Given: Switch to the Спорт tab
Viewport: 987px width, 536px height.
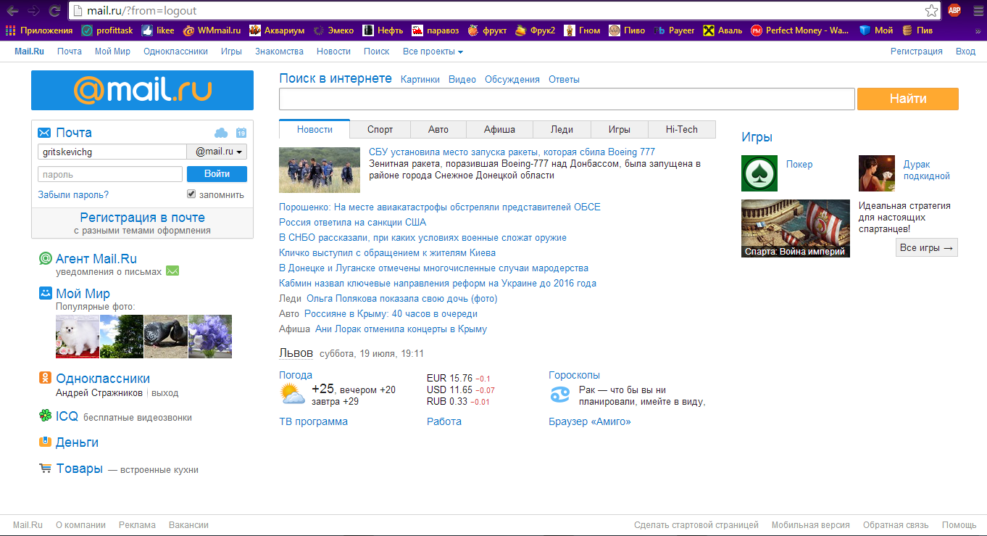Looking at the screenshot, I should 380,130.
